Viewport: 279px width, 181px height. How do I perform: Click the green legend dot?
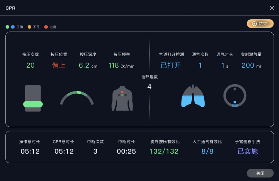7,27
